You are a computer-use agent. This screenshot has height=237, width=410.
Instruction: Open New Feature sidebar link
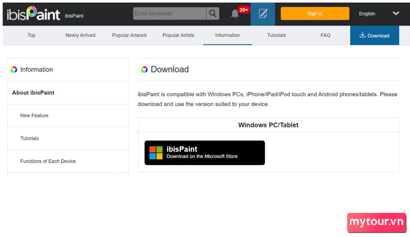click(x=35, y=115)
